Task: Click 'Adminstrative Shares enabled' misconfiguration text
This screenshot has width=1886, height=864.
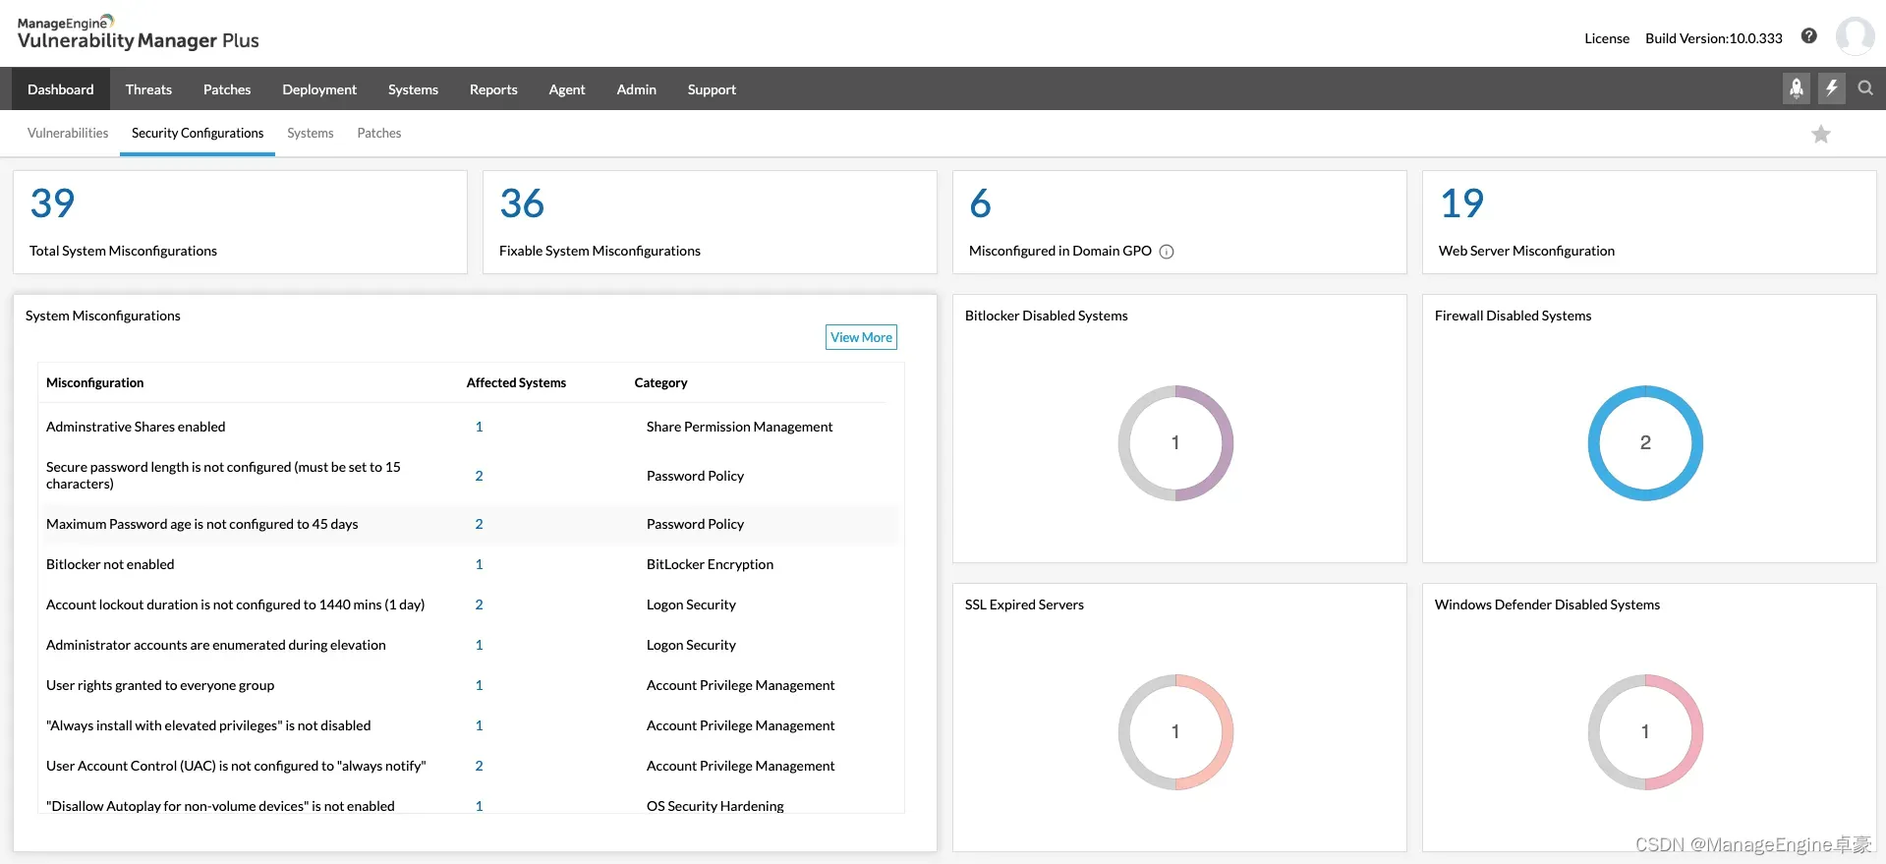Action: pyautogui.click(x=136, y=427)
